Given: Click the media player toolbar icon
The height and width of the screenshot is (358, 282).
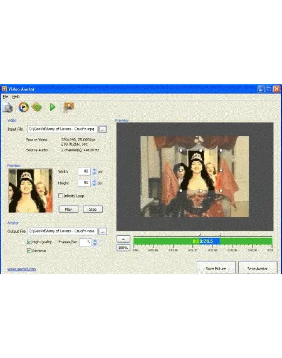Looking at the screenshot, I should (23, 107).
